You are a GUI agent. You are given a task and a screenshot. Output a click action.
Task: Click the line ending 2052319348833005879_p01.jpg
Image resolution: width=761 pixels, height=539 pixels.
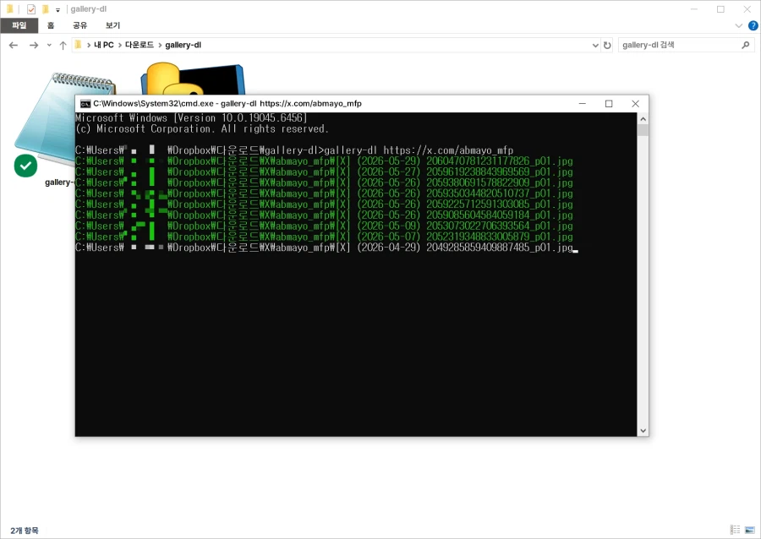tap(324, 237)
